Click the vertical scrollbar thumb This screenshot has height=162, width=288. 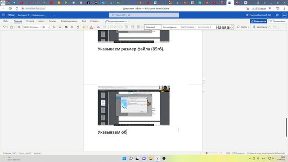click(286, 127)
